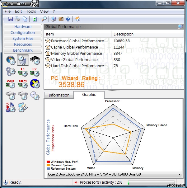The image size is (187, 188).
Task: Maximize the application window
Action: click(x=168, y=3)
